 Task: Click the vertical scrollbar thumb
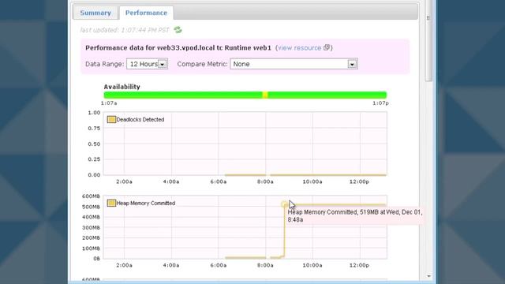coord(428,41)
